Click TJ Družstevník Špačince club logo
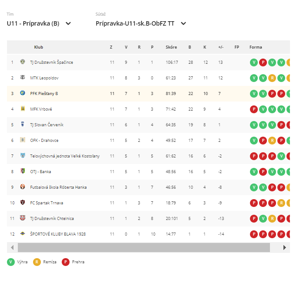Screen dimensions: 303x282 [23, 62]
